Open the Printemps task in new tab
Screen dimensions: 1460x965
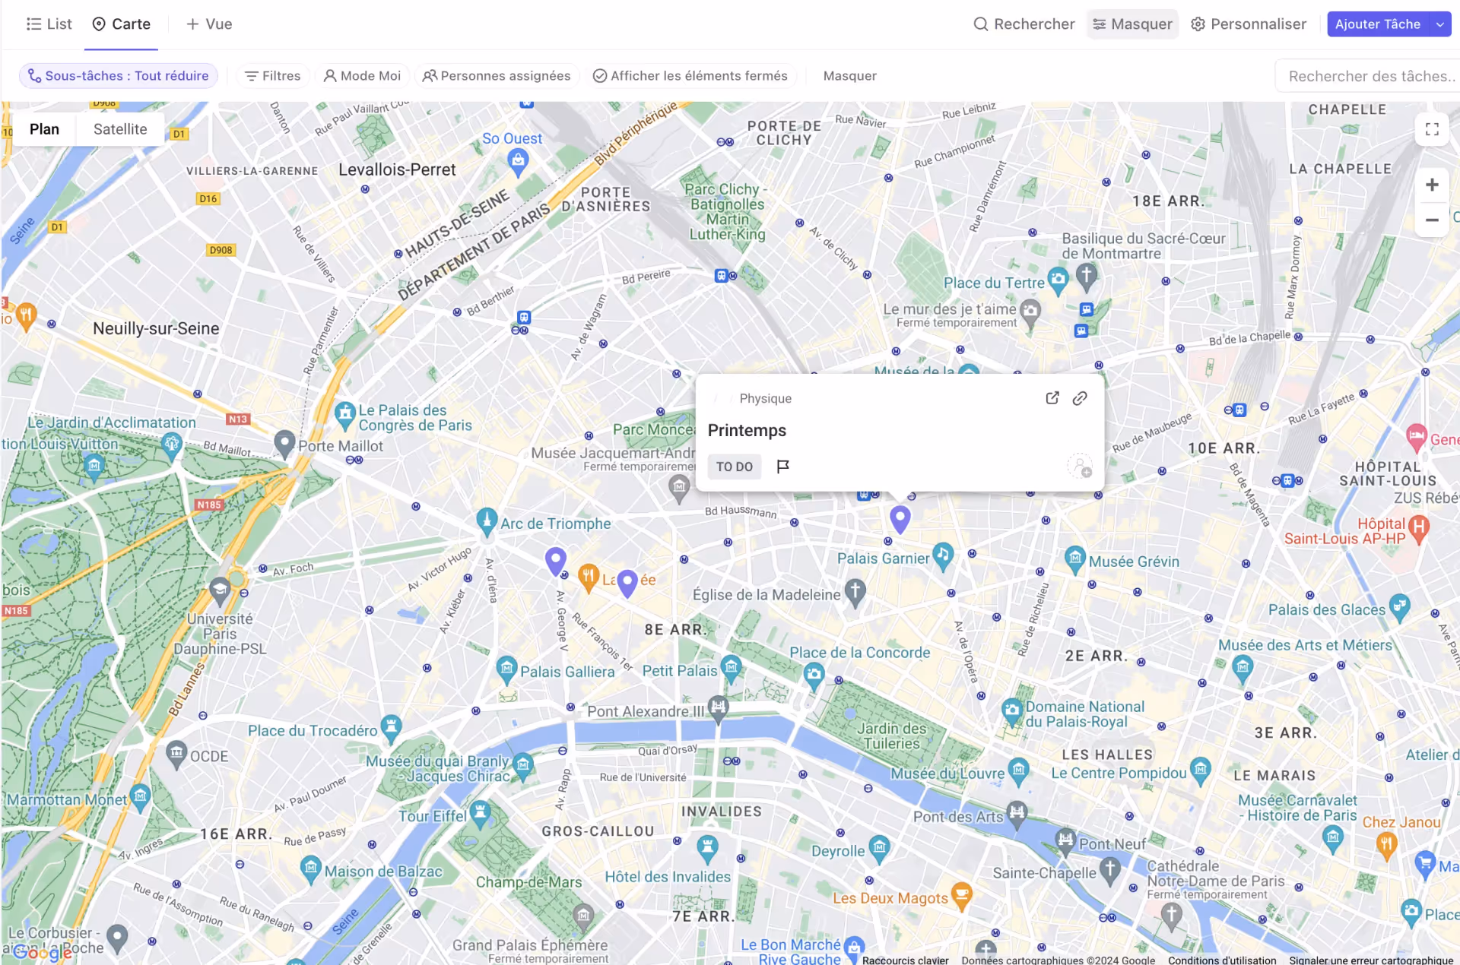click(1052, 397)
